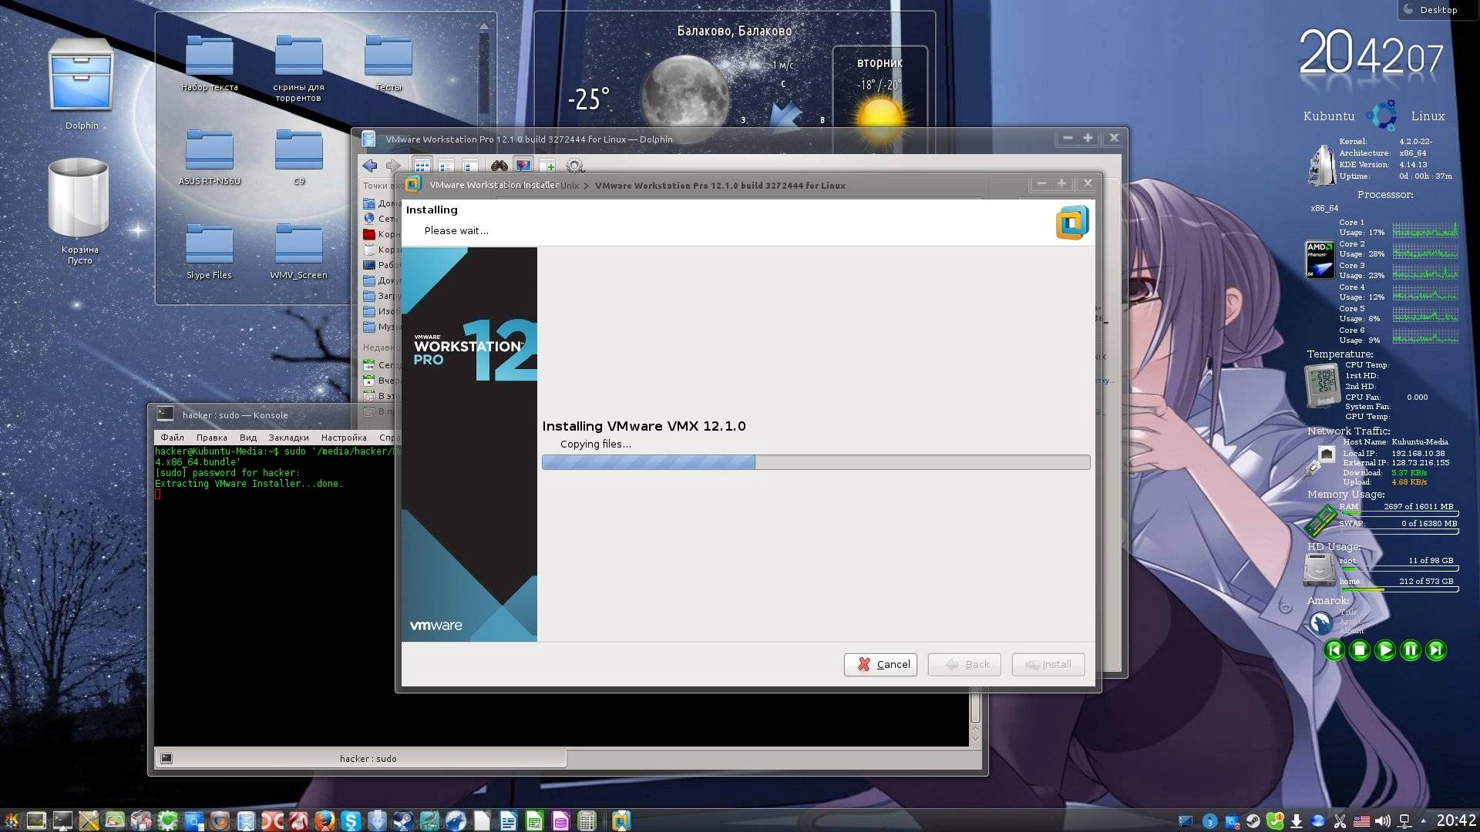Viewport: 1480px width, 832px height.
Task: Click the greyed-out Install button in the installer
Action: (x=1048, y=664)
